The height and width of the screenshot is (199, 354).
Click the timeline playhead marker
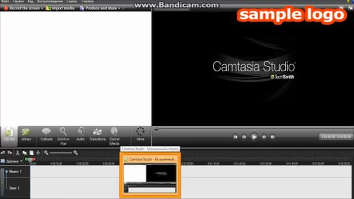(30, 160)
